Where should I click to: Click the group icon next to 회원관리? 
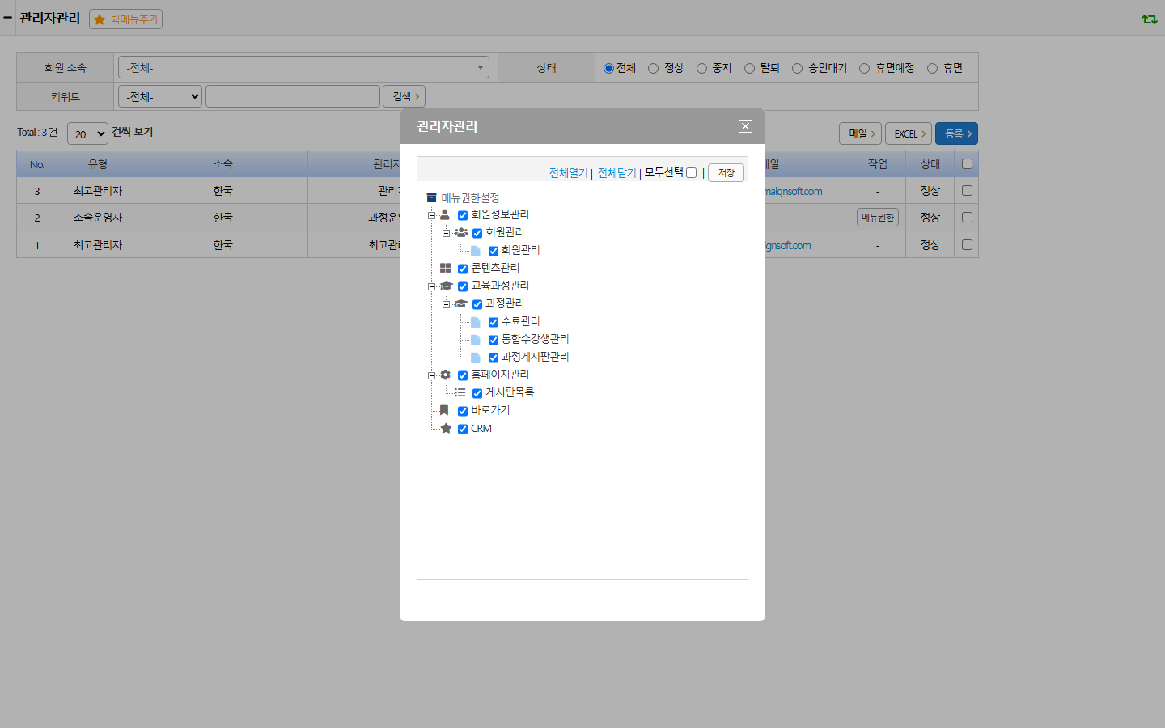[x=461, y=232]
